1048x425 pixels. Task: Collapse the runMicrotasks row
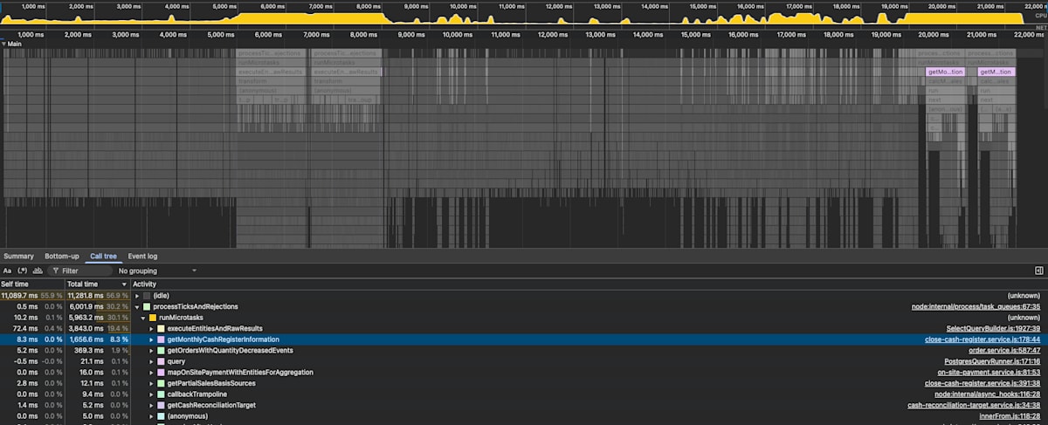click(x=142, y=318)
